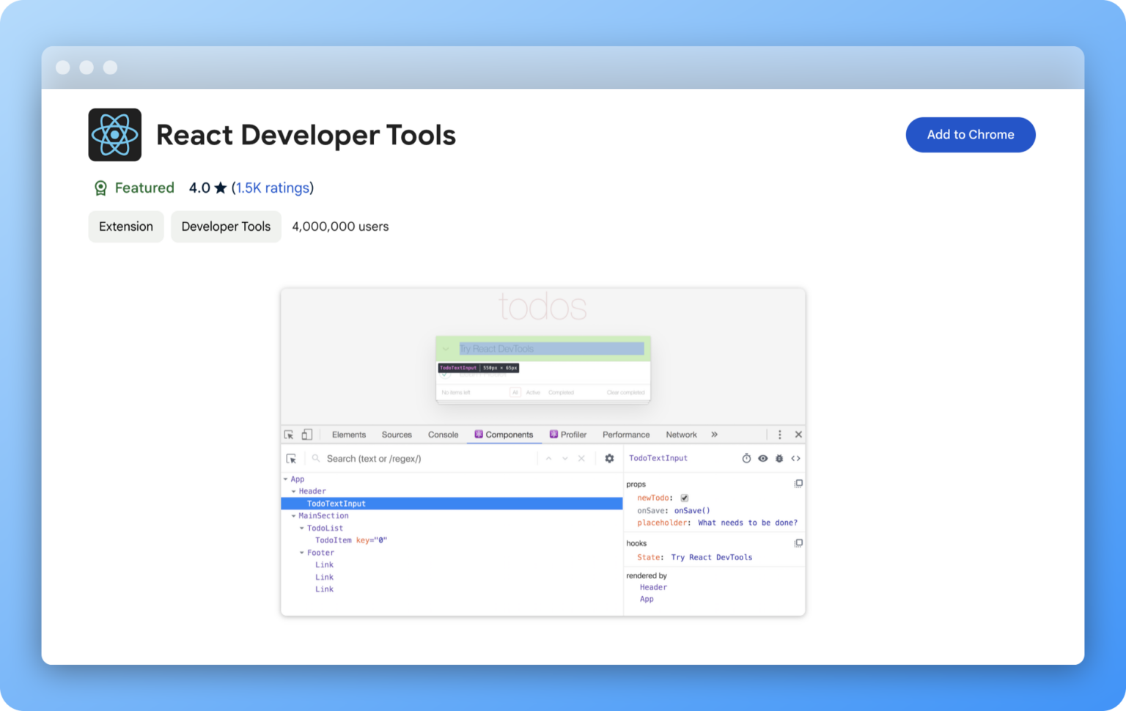Open the Components panel settings gear
Image resolution: width=1126 pixels, height=711 pixels.
[x=609, y=458]
